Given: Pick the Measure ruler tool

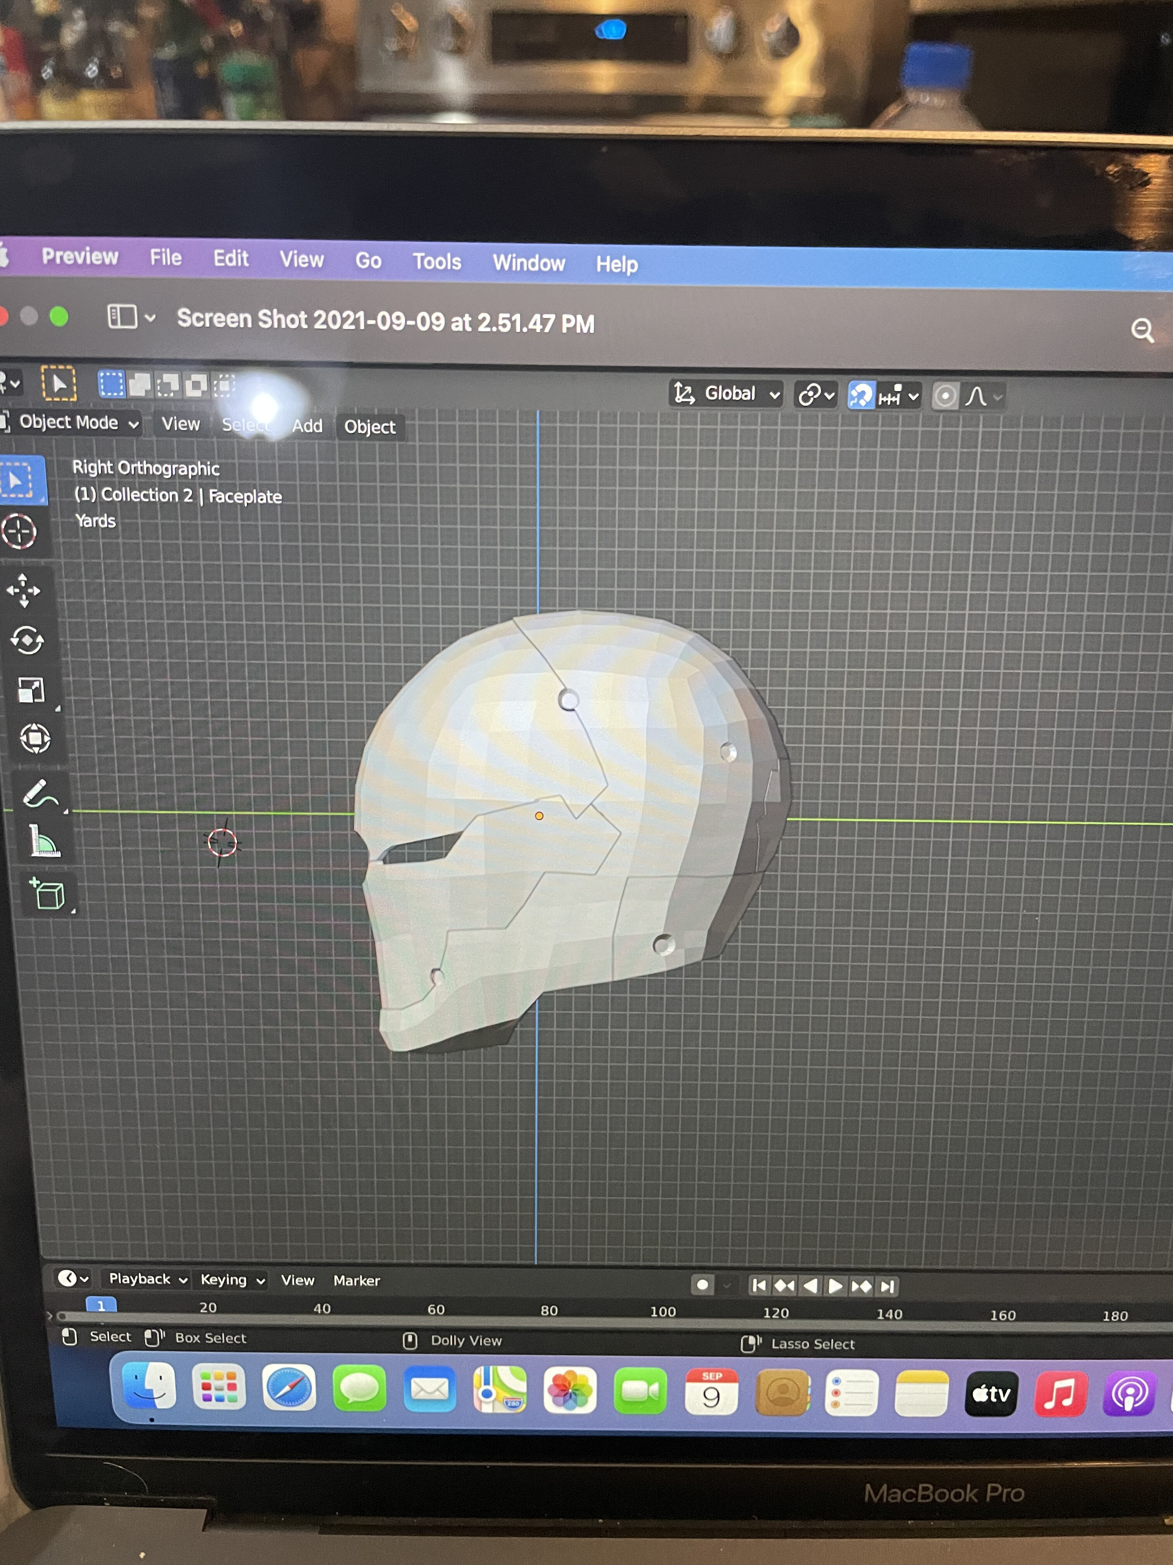Looking at the screenshot, I should pos(45,841).
